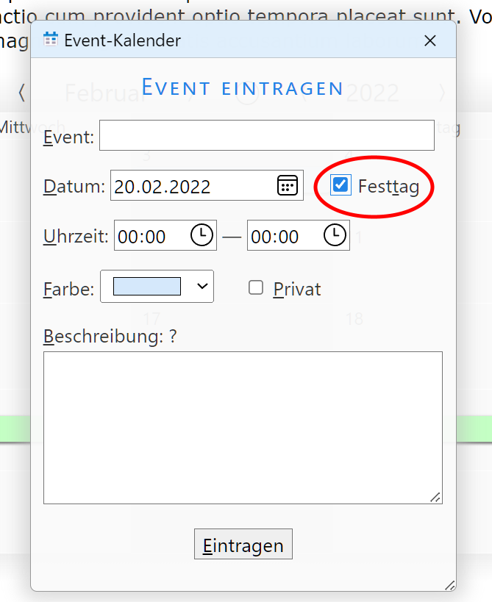Open the date picker calendar icon
This screenshot has height=602, width=492.
pyautogui.click(x=288, y=185)
